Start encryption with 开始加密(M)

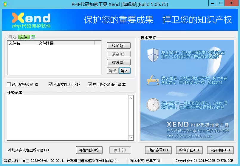click(x=89, y=150)
